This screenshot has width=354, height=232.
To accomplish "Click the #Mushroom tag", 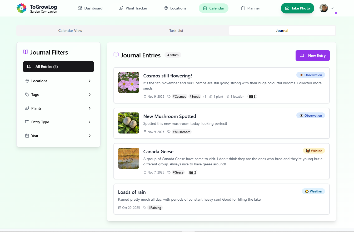I will pyautogui.click(x=182, y=132).
